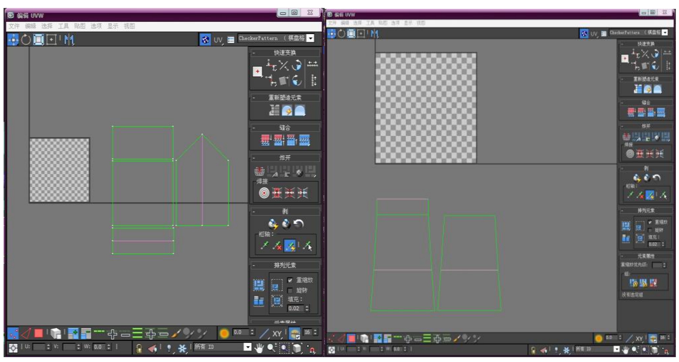Click Quick Peel icon in right window
Viewport: 679px width, 362px height.
(x=637, y=178)
